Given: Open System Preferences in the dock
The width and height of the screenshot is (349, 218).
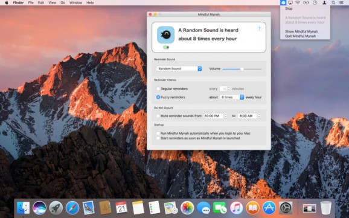Looking at the screenshot, I should (x=286, y=208).
